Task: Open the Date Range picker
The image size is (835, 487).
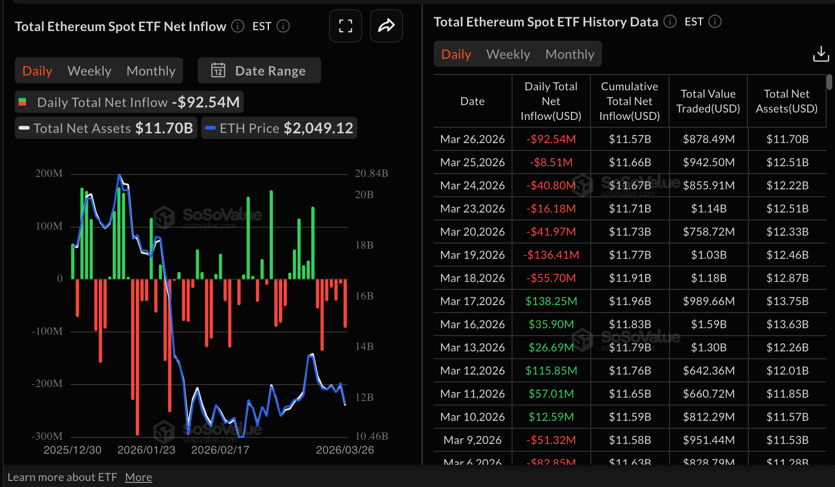Action: [259, 71]
